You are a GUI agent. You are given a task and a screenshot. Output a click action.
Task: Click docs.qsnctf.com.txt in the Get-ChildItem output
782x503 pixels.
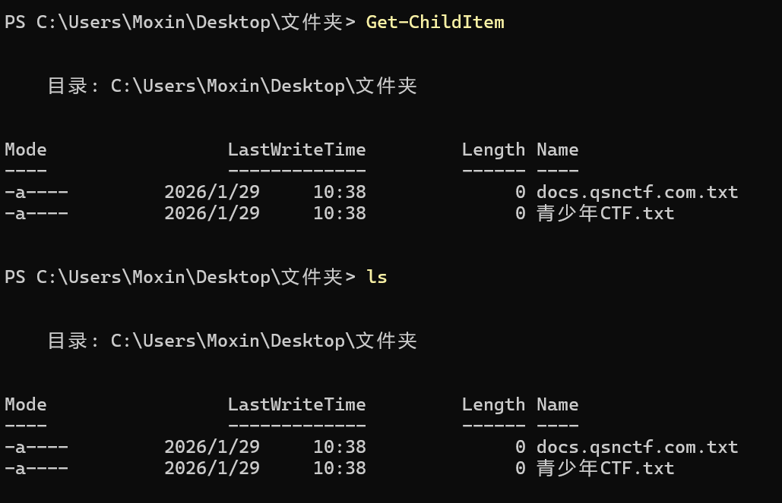[637, 193]
